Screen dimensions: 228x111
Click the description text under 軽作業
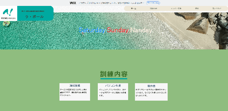click(151, 93)
